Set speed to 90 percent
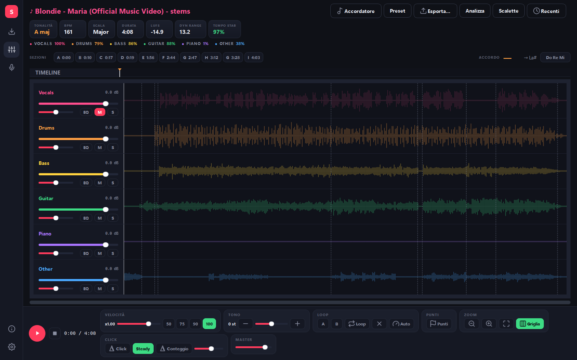The height and width of the screenshot is (360, 577). [195, 324]
